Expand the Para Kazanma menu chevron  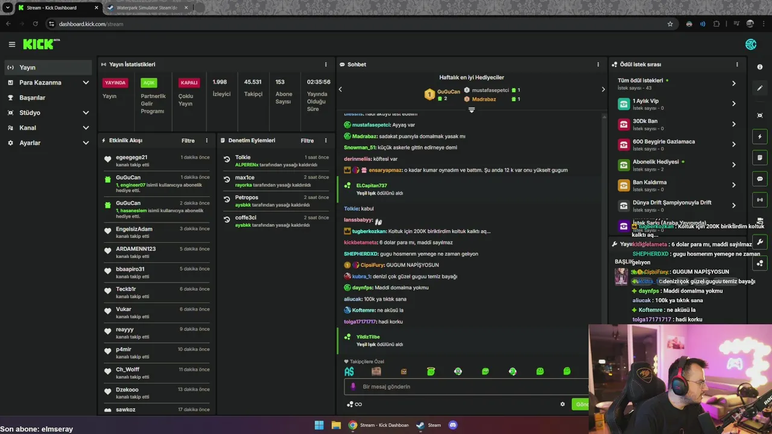click(86, 83)
